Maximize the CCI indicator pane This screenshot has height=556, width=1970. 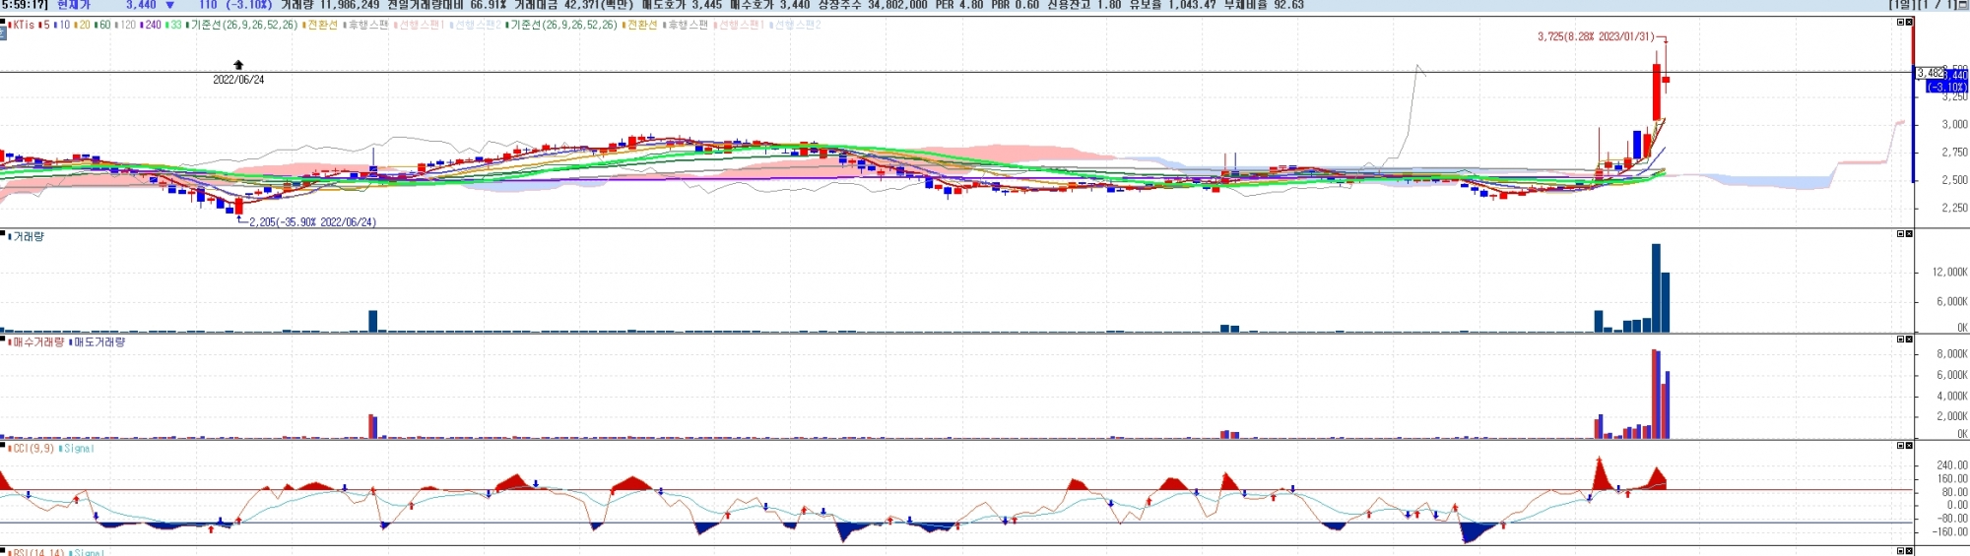point(1901,446)
